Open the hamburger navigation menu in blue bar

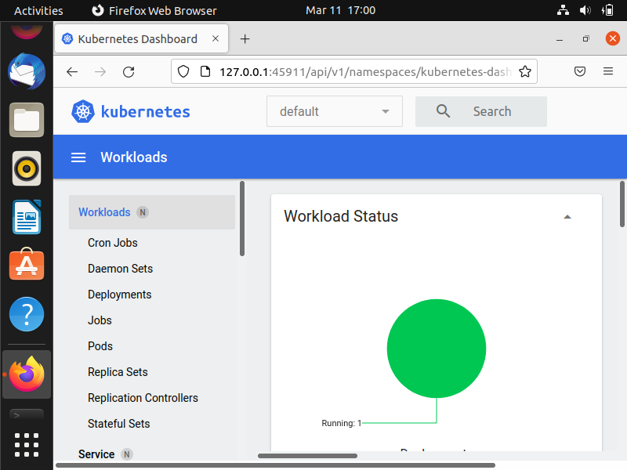[78, 157]
